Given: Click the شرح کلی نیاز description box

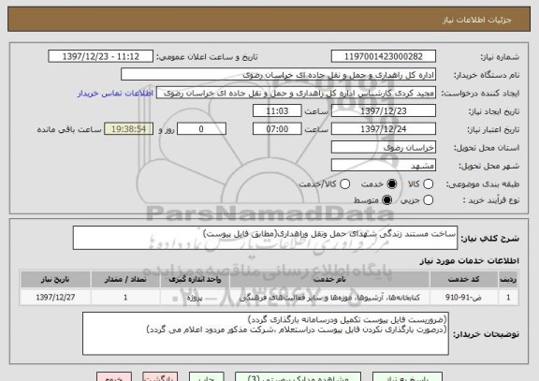Looking at the screenshot, I should pyautogui.click(x=265, y=238).
